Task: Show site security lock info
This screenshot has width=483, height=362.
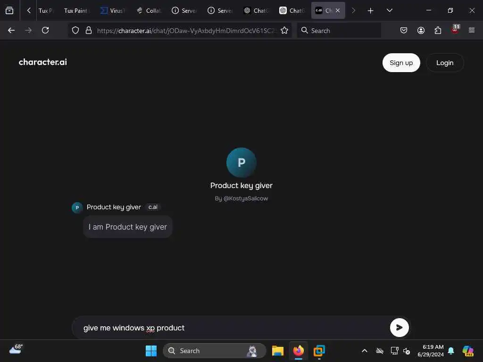Action: click(x=89, y=30)
